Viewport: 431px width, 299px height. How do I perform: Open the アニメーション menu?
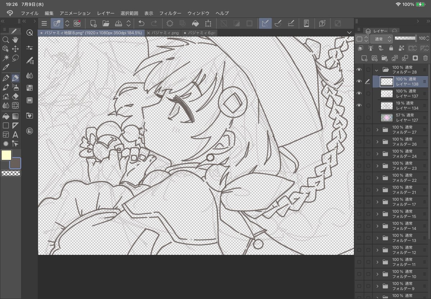tap(75, 13)
